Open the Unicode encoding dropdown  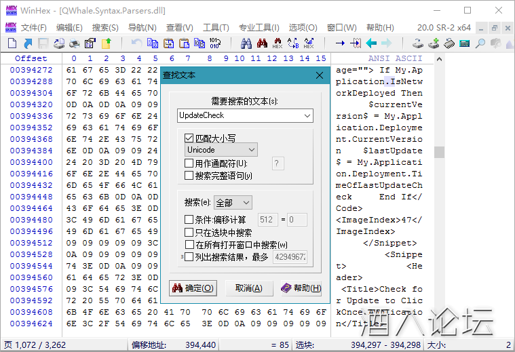[221, 150]
